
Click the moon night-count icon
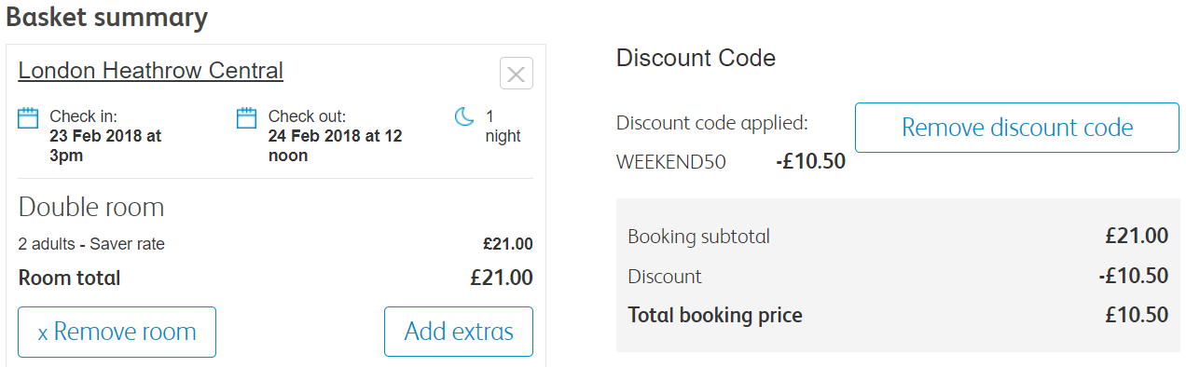[x=464, y=116]
